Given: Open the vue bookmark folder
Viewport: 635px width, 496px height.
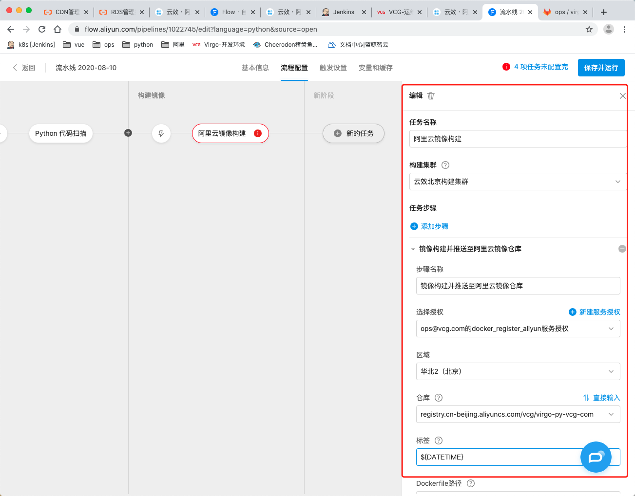Looking at the screenshot, I should (x=74, y=45).
